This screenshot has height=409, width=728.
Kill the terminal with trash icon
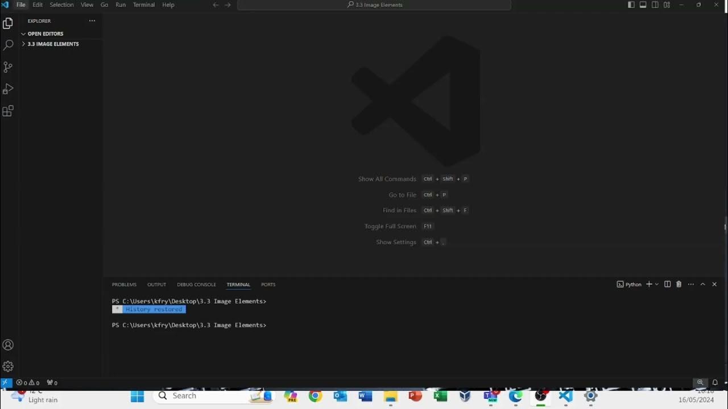coord(679,284)
